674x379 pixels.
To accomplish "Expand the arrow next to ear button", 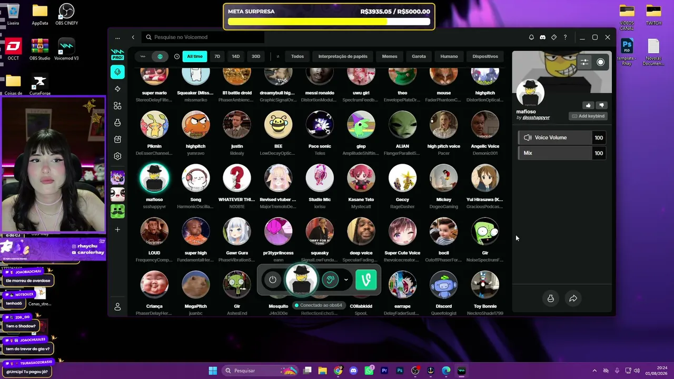I will [x=346, y=280].
